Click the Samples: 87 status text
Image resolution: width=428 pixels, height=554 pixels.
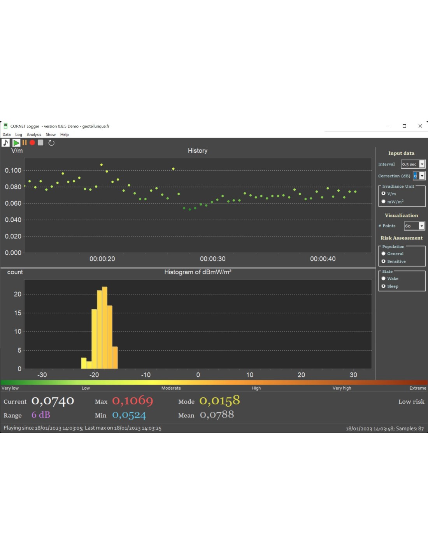(x=410, y=429)
